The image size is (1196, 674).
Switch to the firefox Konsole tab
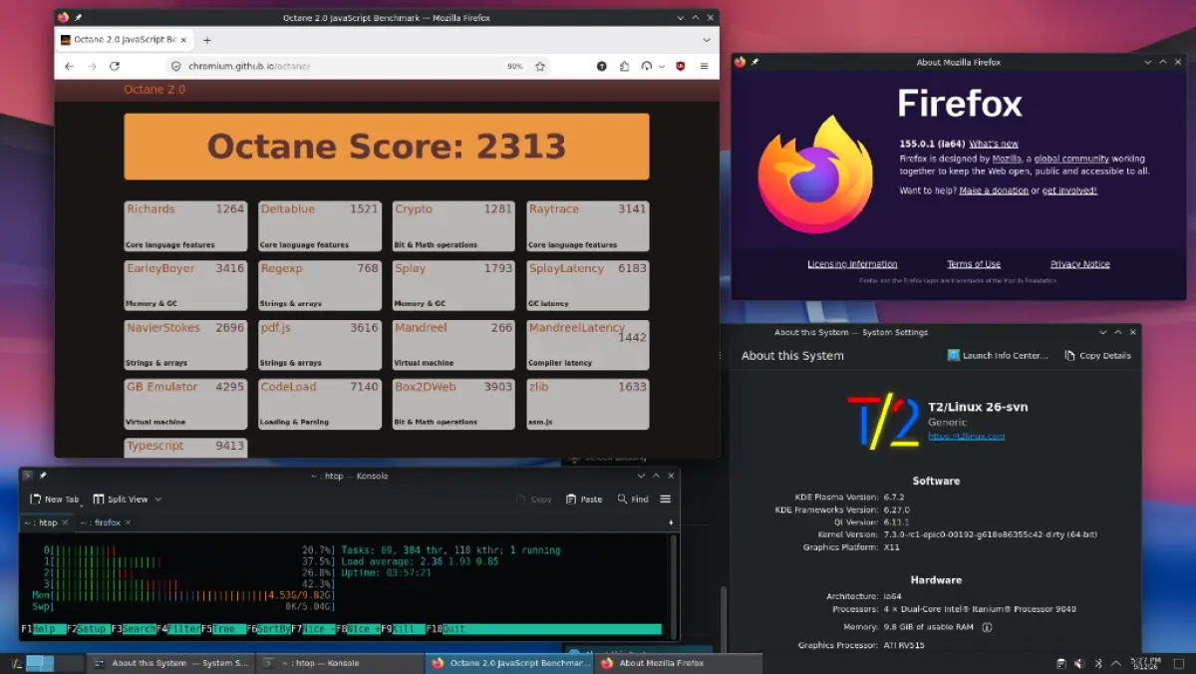107,522
